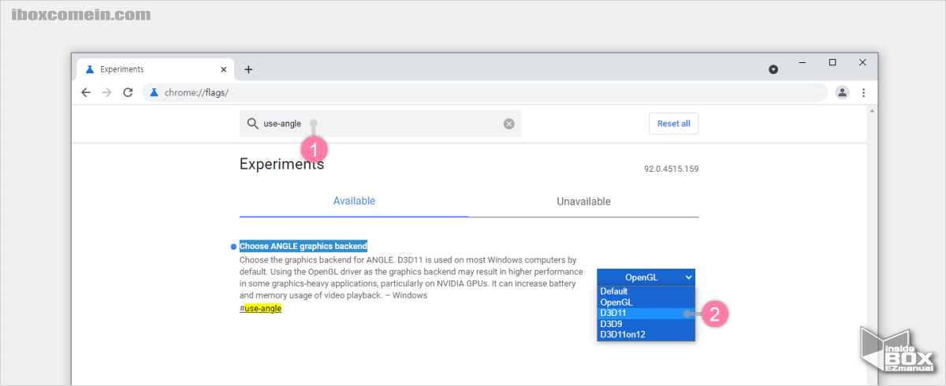Image resolution: width=946 pixels, height=386 pixels.
Task: Open the new tab plus button
Action: click(x=248, y=69)
